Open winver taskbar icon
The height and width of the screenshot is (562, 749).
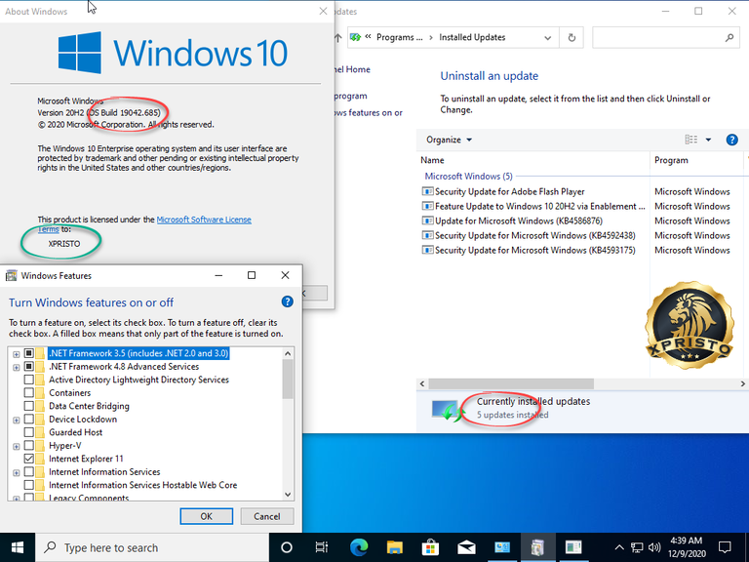click(x=573, y=547)
